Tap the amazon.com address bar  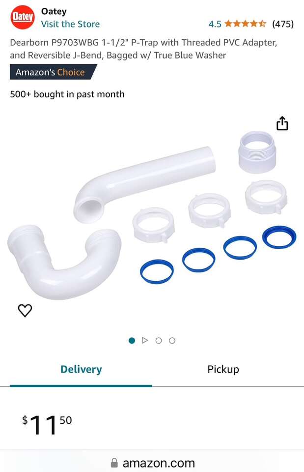[152, 463]
